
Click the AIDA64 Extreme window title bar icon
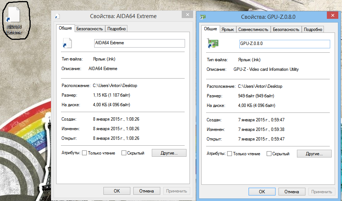(x=58, y=16)
